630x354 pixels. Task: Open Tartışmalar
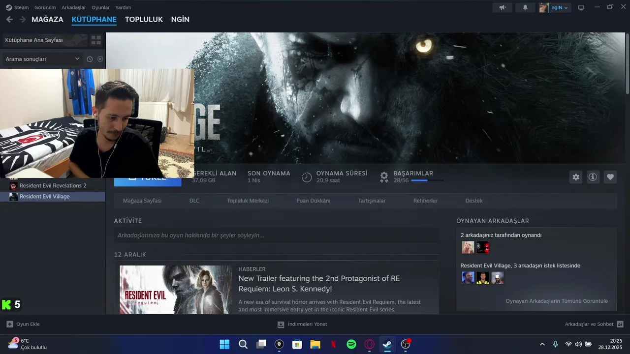pos(372,201)
